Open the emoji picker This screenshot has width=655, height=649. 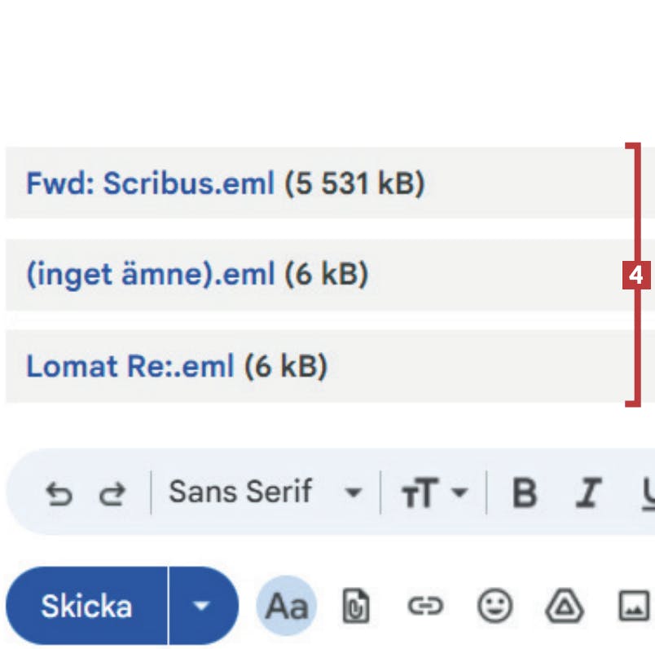click(494, 606)
